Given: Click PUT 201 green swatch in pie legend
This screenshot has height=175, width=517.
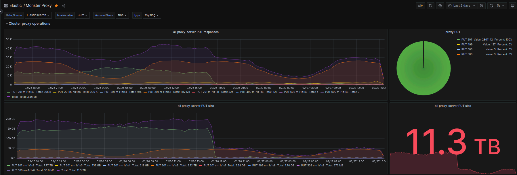Looking at the screenshot, I should [x=458, y=40].
